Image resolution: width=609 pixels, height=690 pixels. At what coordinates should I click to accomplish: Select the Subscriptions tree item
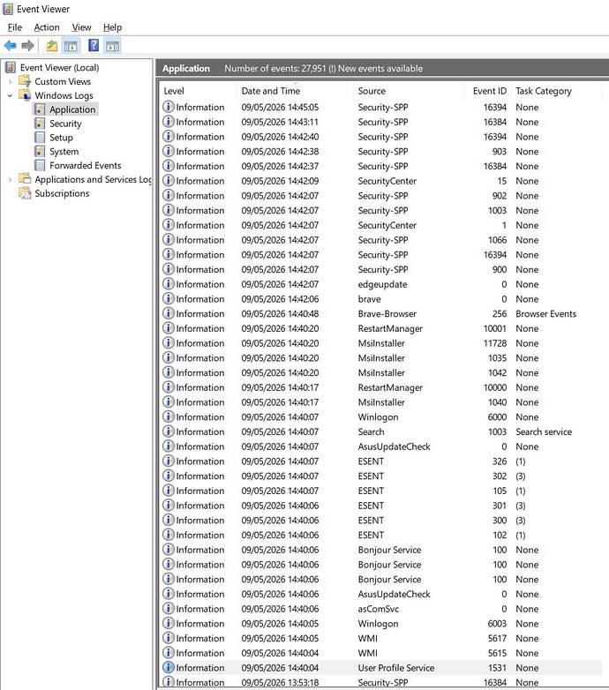[62, 193]
